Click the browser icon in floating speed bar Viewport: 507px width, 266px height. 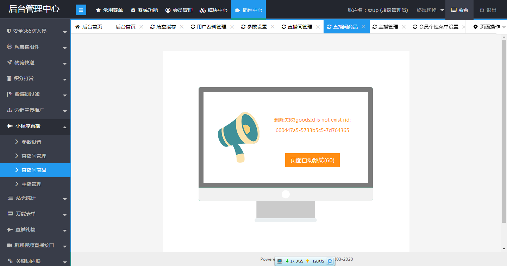[330, 261]
